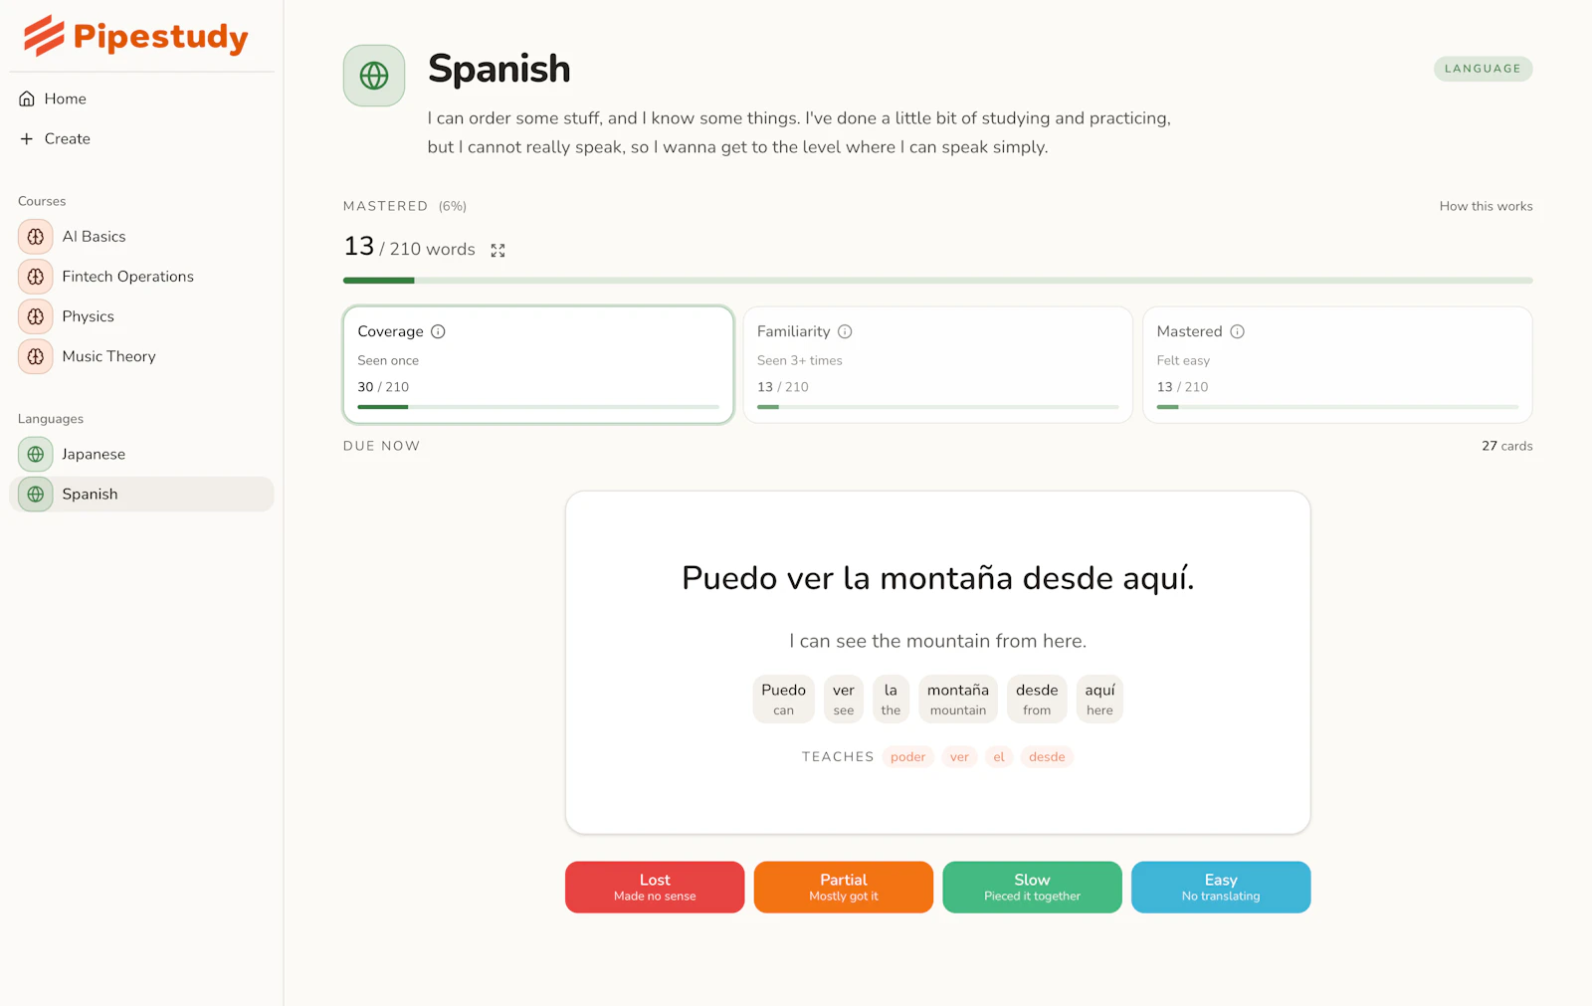The height and width of the screenshot is (1006, 1592).
Task: Click the Mastered card progress bar
Action: [1337, 407]
